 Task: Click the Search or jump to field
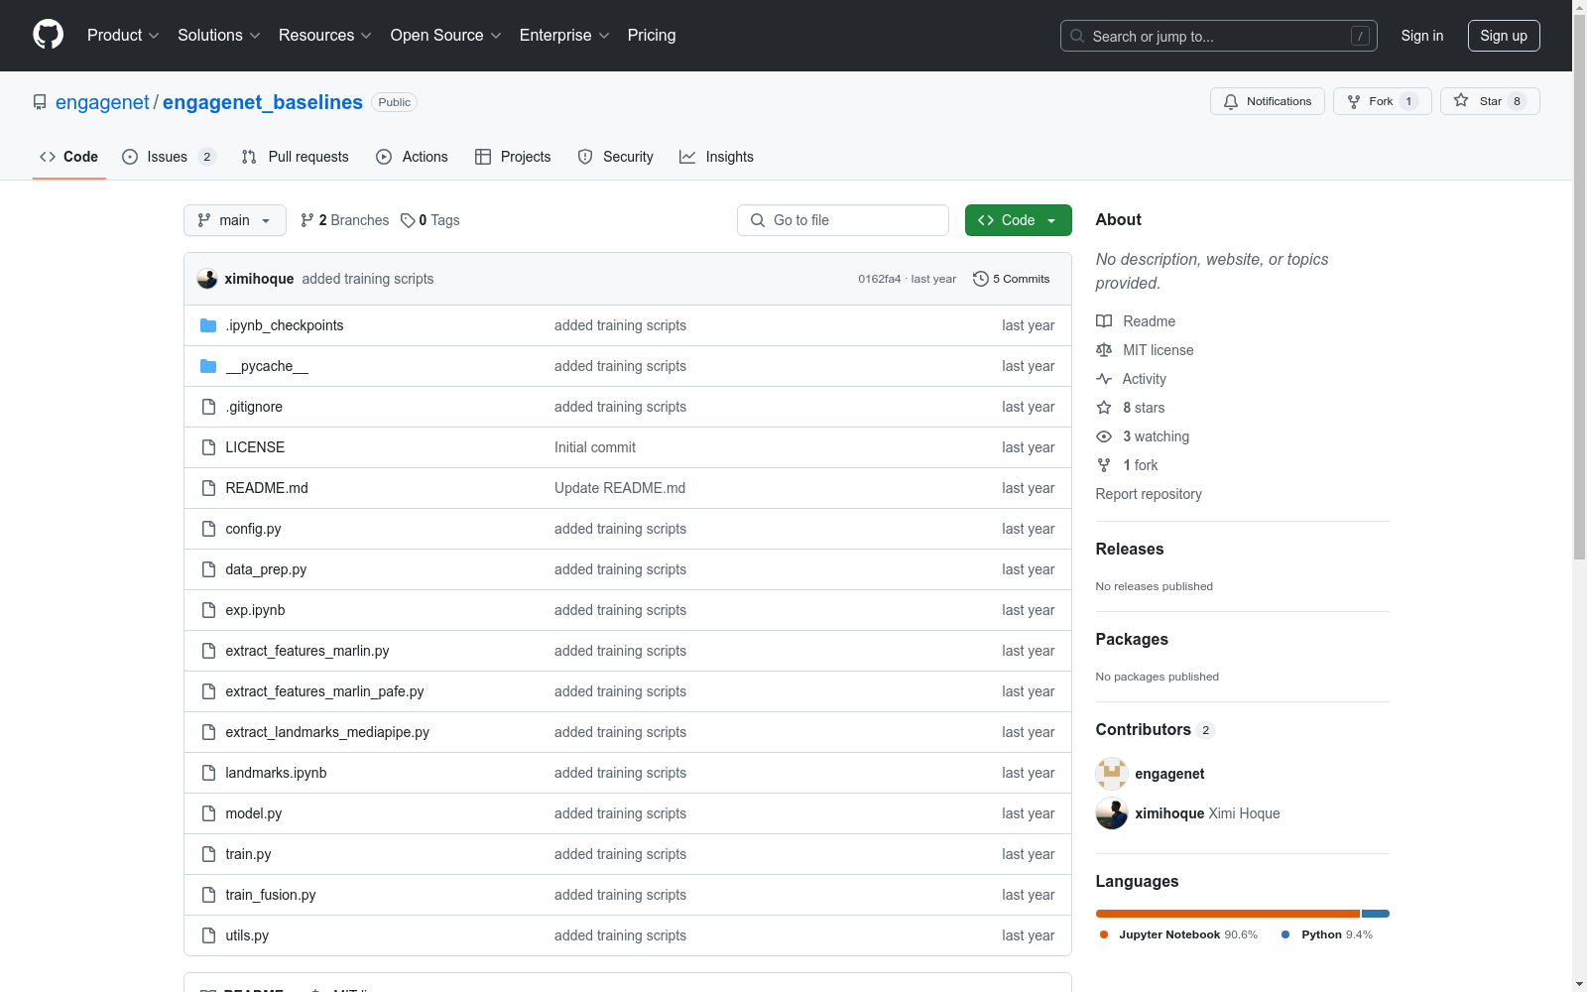(1219, 36)
